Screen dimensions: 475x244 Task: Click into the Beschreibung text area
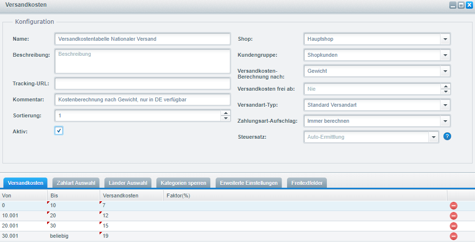pyautogui.click(x=142, y=61)
